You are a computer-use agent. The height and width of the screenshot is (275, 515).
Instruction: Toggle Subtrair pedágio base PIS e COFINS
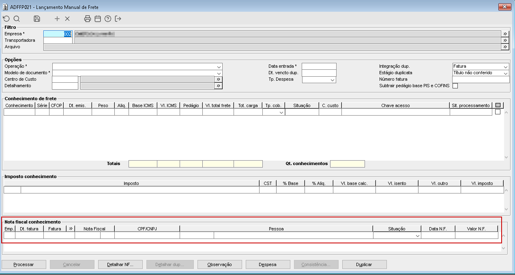[x=455, y=86]
